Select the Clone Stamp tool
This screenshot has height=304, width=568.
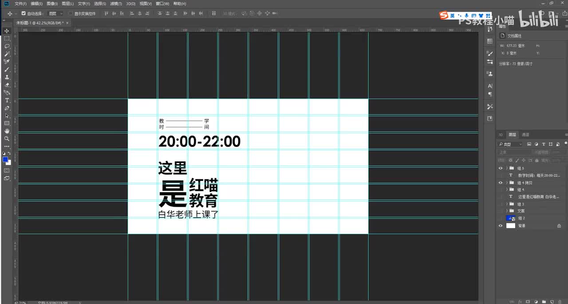coord(7,77)
